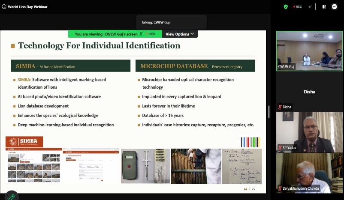This screenshot has height=200, width=344.
Task: Click the SIMBA lion photo gallery screenshot
Action: [x=34, y=165]
